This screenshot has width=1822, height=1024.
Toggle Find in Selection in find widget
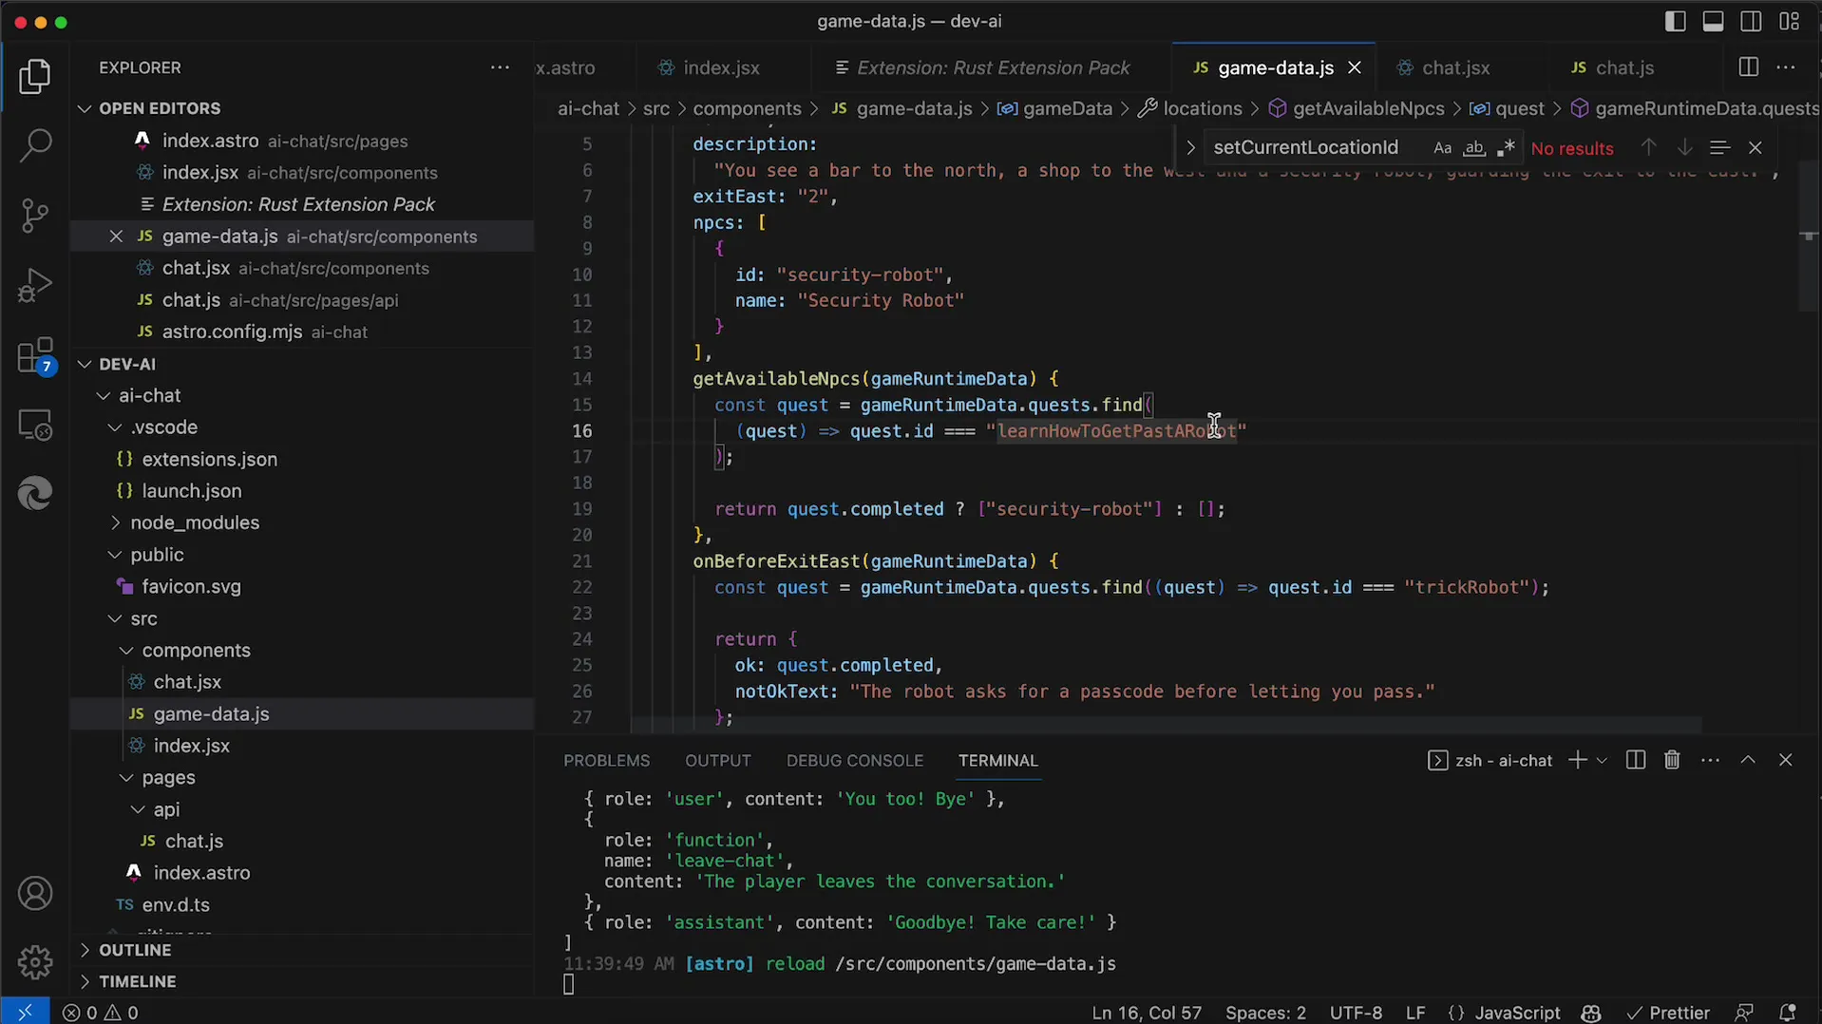[x=1719, y=148]
